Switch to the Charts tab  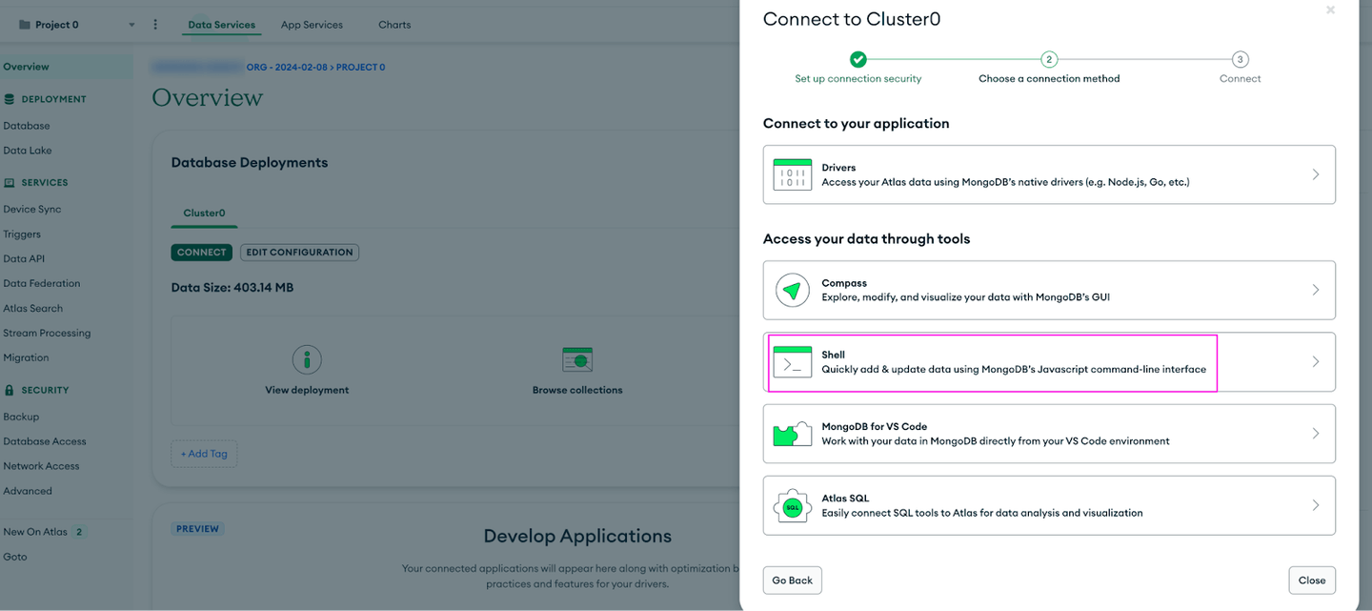point(394,25)
